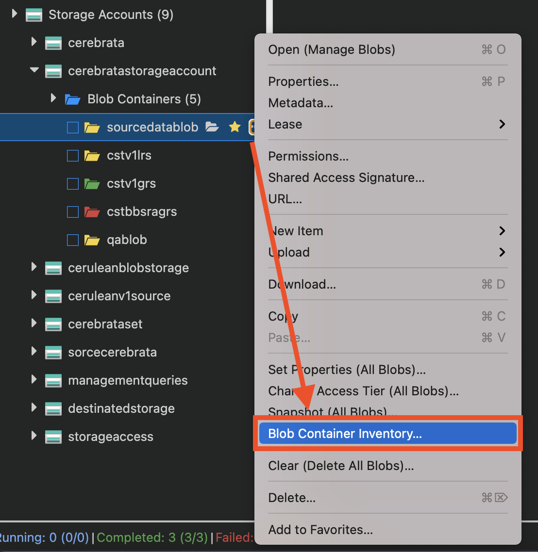
Task: Click the sourcedatablob folder icon
Action: (92, 127)
